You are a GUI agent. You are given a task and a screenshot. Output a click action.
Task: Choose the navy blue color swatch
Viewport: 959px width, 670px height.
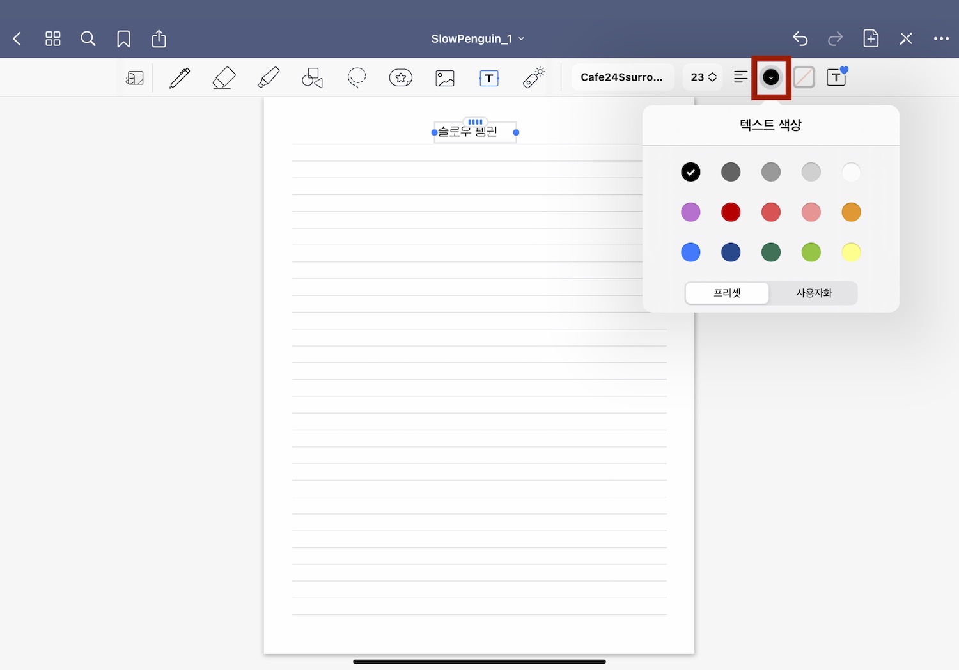[x=731, y=253]
